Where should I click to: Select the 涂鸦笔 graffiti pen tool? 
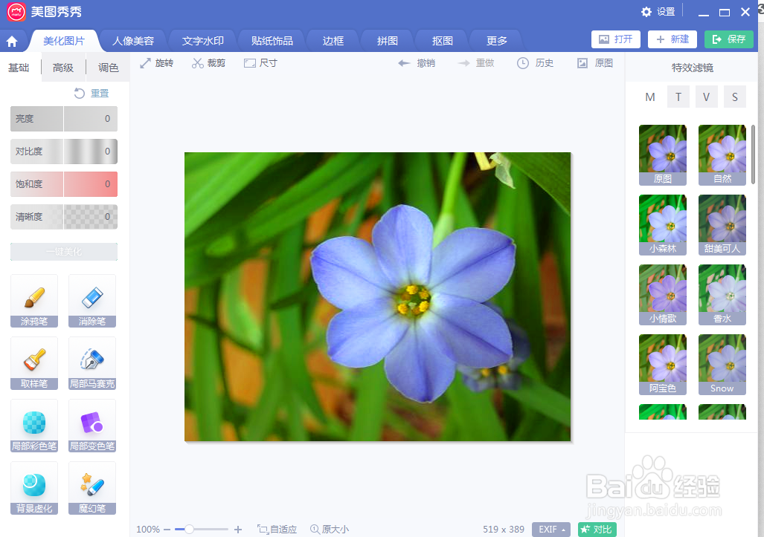point(34,301)
